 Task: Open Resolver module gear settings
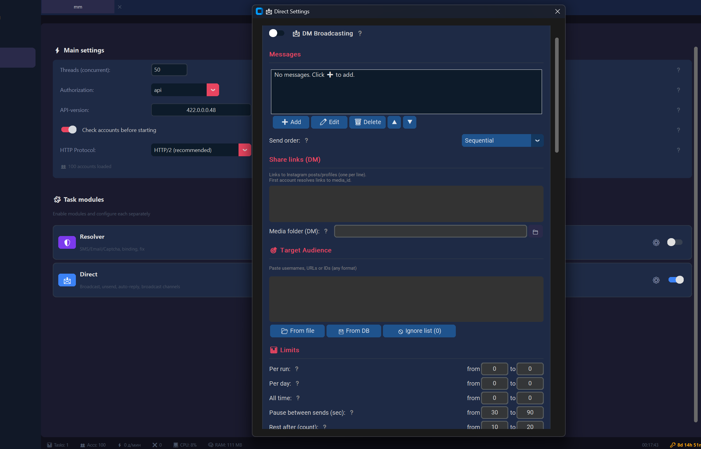[656, 242]
